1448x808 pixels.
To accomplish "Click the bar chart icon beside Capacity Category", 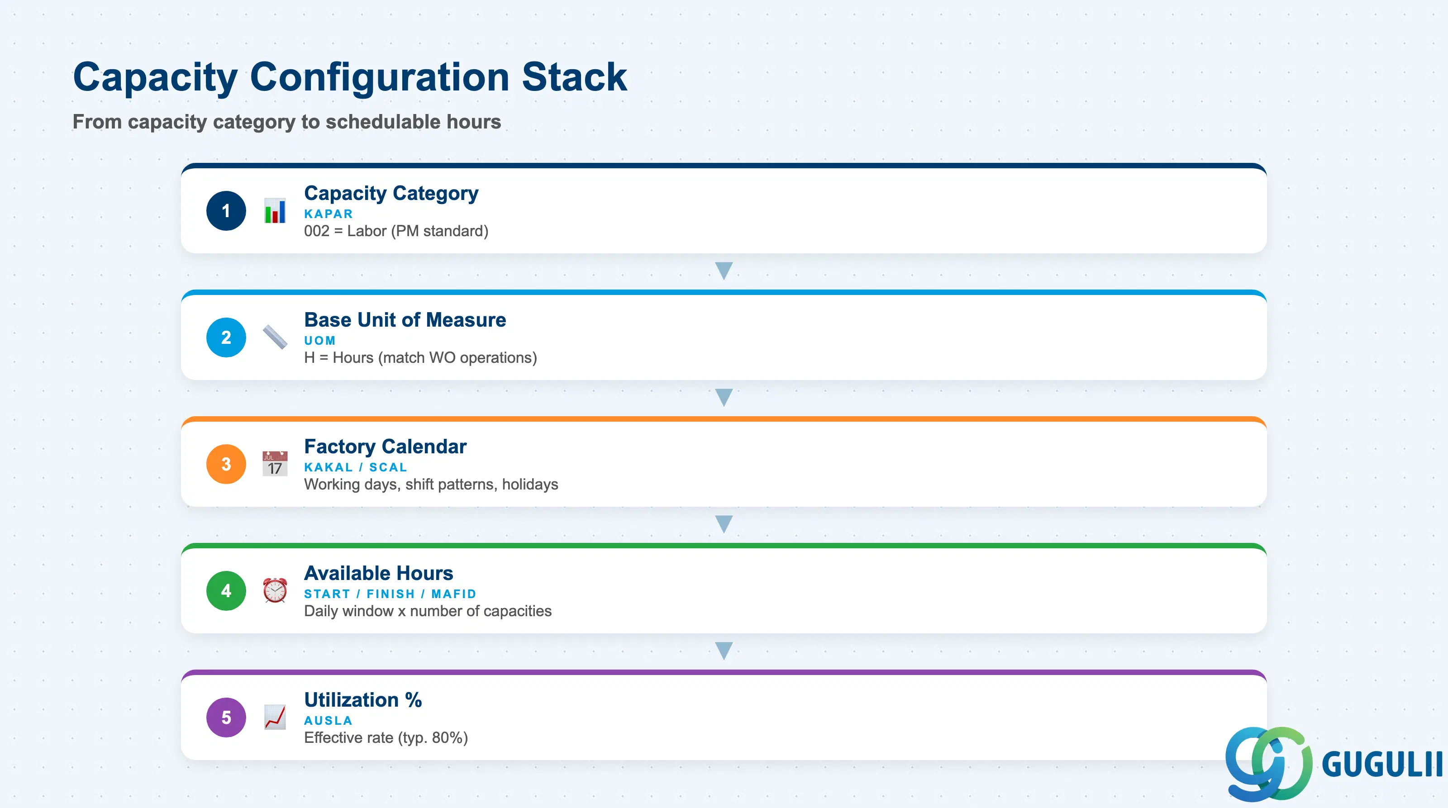I will coord(275,211).
